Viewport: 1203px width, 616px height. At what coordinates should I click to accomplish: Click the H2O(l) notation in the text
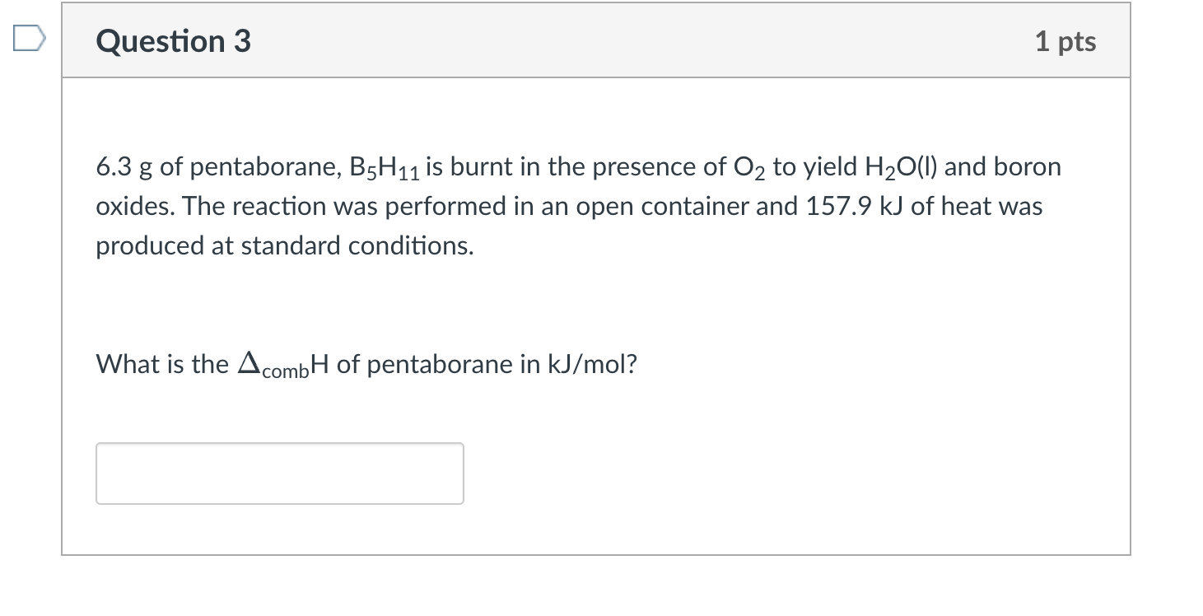click(x=898, y=166)
